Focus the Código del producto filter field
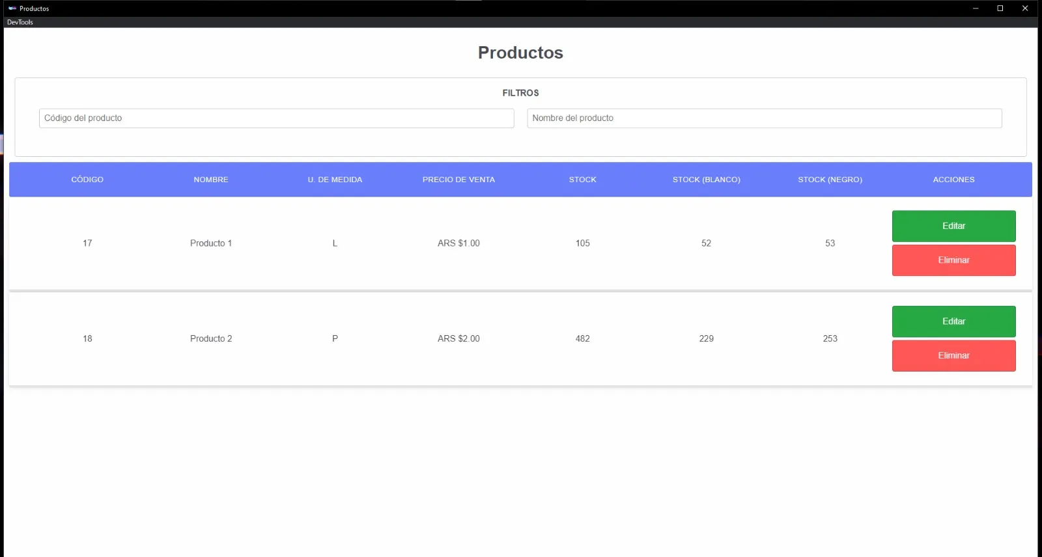Image resolution: width=1042 pixels, height=557 pixels. (277, 118)
